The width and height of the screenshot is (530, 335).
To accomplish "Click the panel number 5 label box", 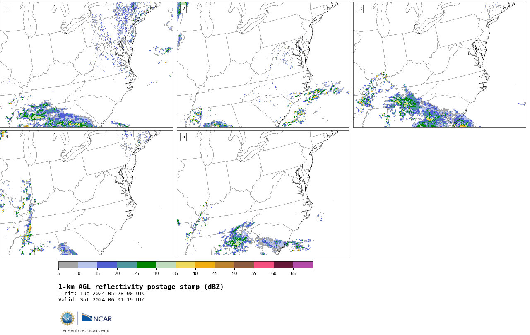I will 183,137.
